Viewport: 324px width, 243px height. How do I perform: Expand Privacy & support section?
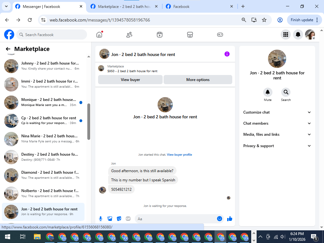click(277, 146)
